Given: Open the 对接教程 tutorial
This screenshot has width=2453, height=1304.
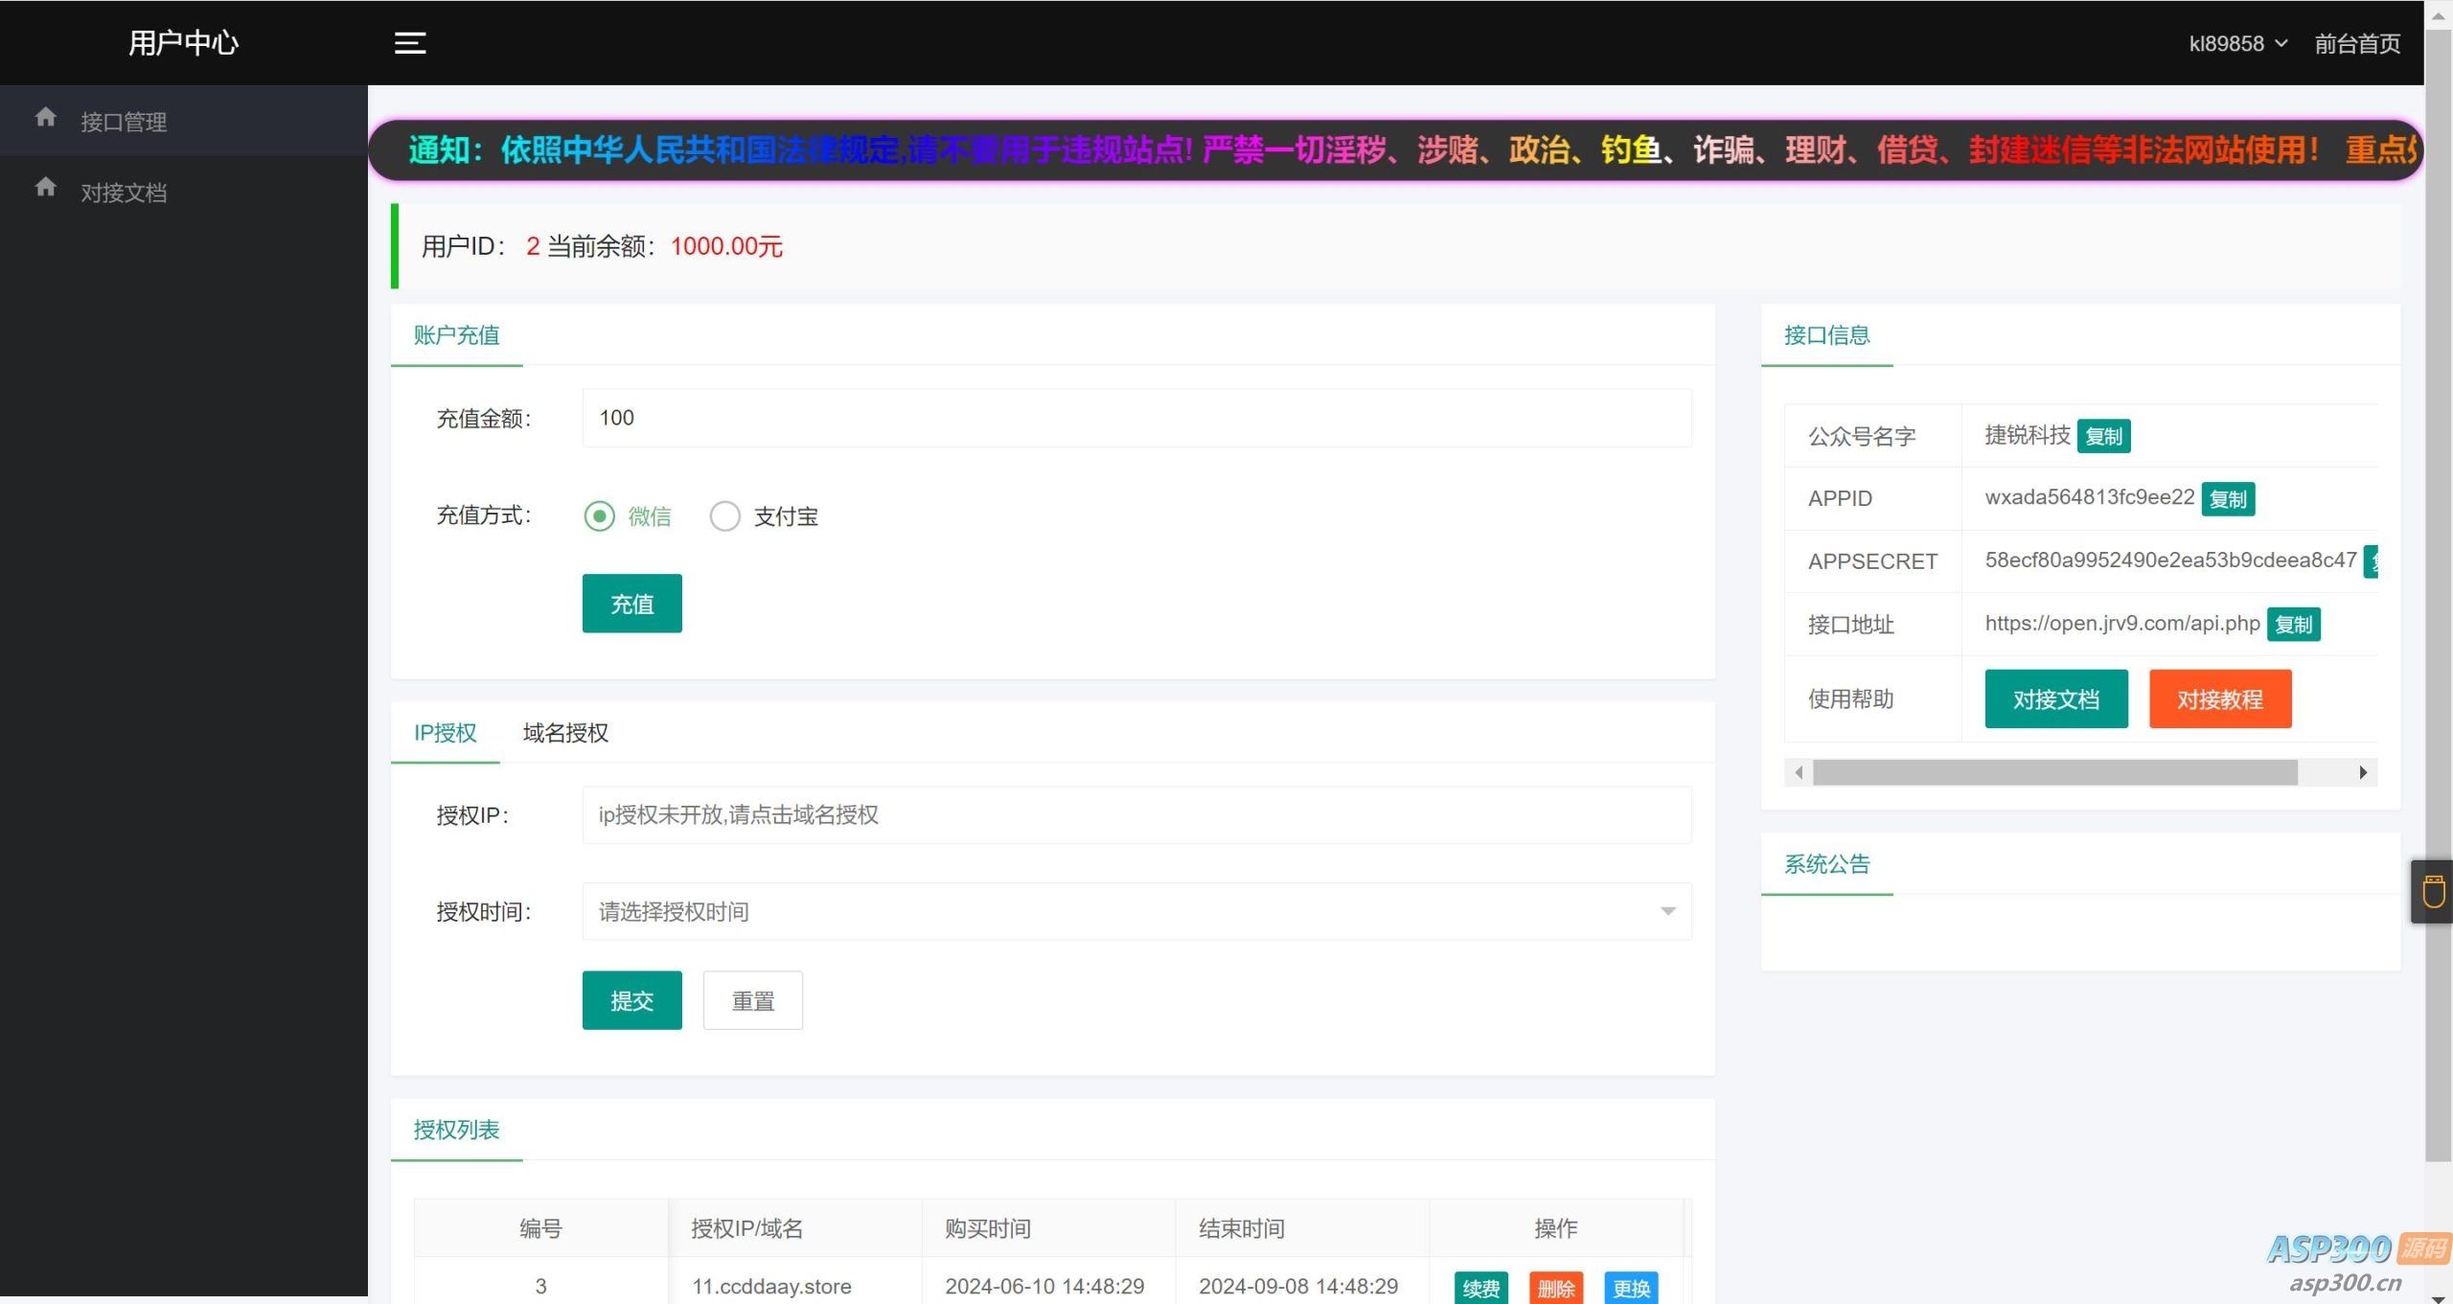Looking at the screenshot, I should point(2220,698).
